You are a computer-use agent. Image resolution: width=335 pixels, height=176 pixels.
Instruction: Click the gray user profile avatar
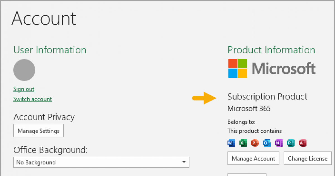[x=24, y=70]
